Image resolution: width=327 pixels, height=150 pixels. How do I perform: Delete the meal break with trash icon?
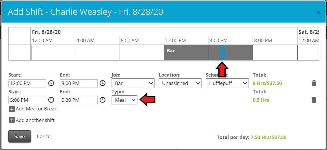point(314,100)
